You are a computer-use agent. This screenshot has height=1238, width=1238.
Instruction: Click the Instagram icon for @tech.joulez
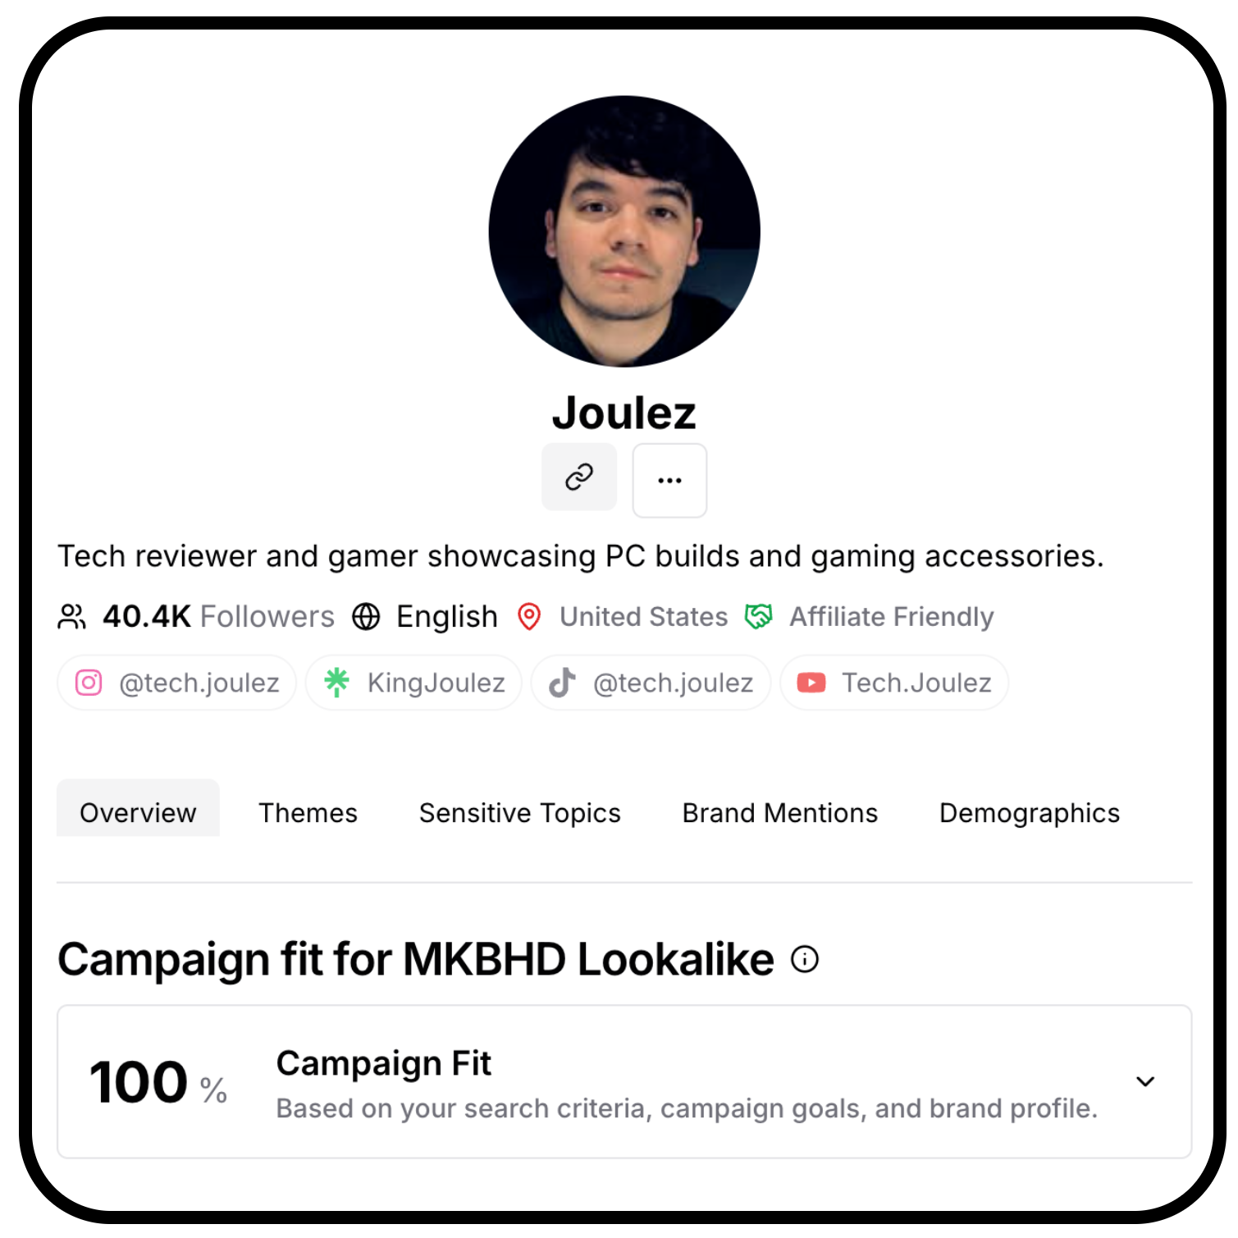point(89,683)
